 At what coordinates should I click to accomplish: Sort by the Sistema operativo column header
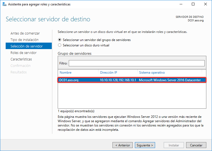pyautogui.click(x=152, y=73)
